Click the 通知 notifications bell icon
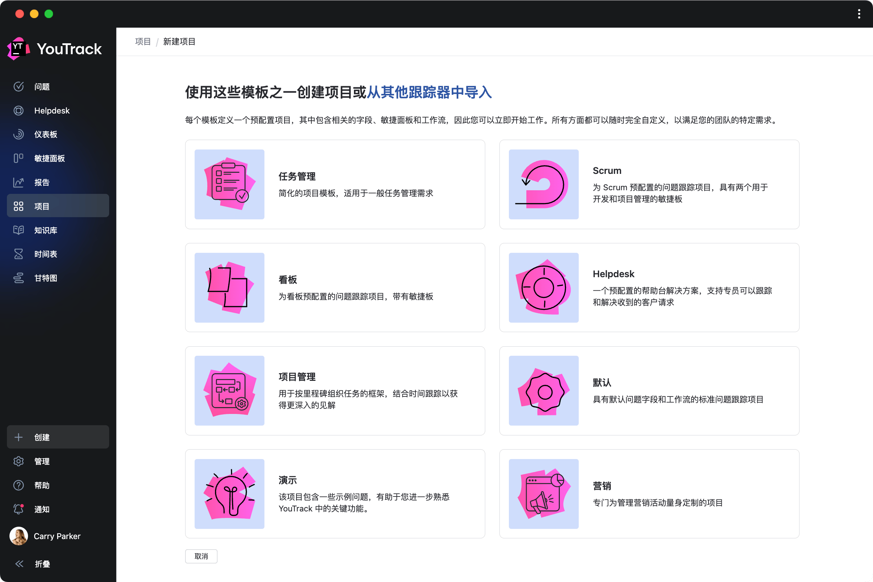This screenshot has height=582, width=873. (19, 509)
